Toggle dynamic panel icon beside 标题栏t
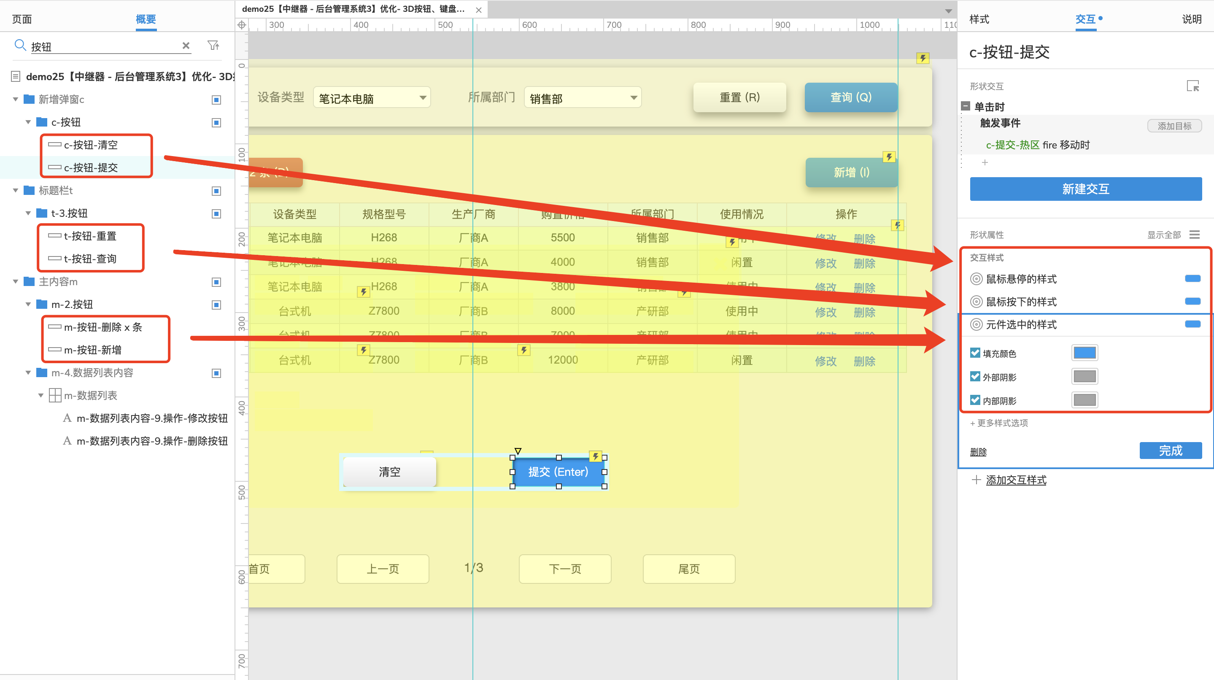Screen dimensions: 1214x680 point(216,191)
